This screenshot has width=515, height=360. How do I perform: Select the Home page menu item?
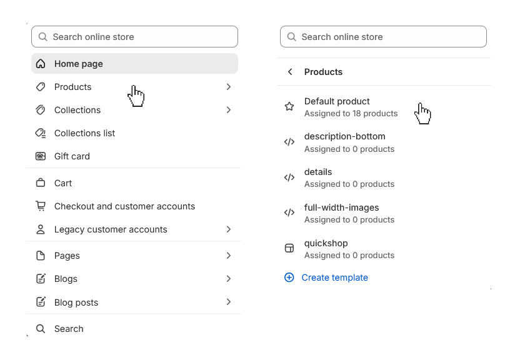[x=134, y=63]
